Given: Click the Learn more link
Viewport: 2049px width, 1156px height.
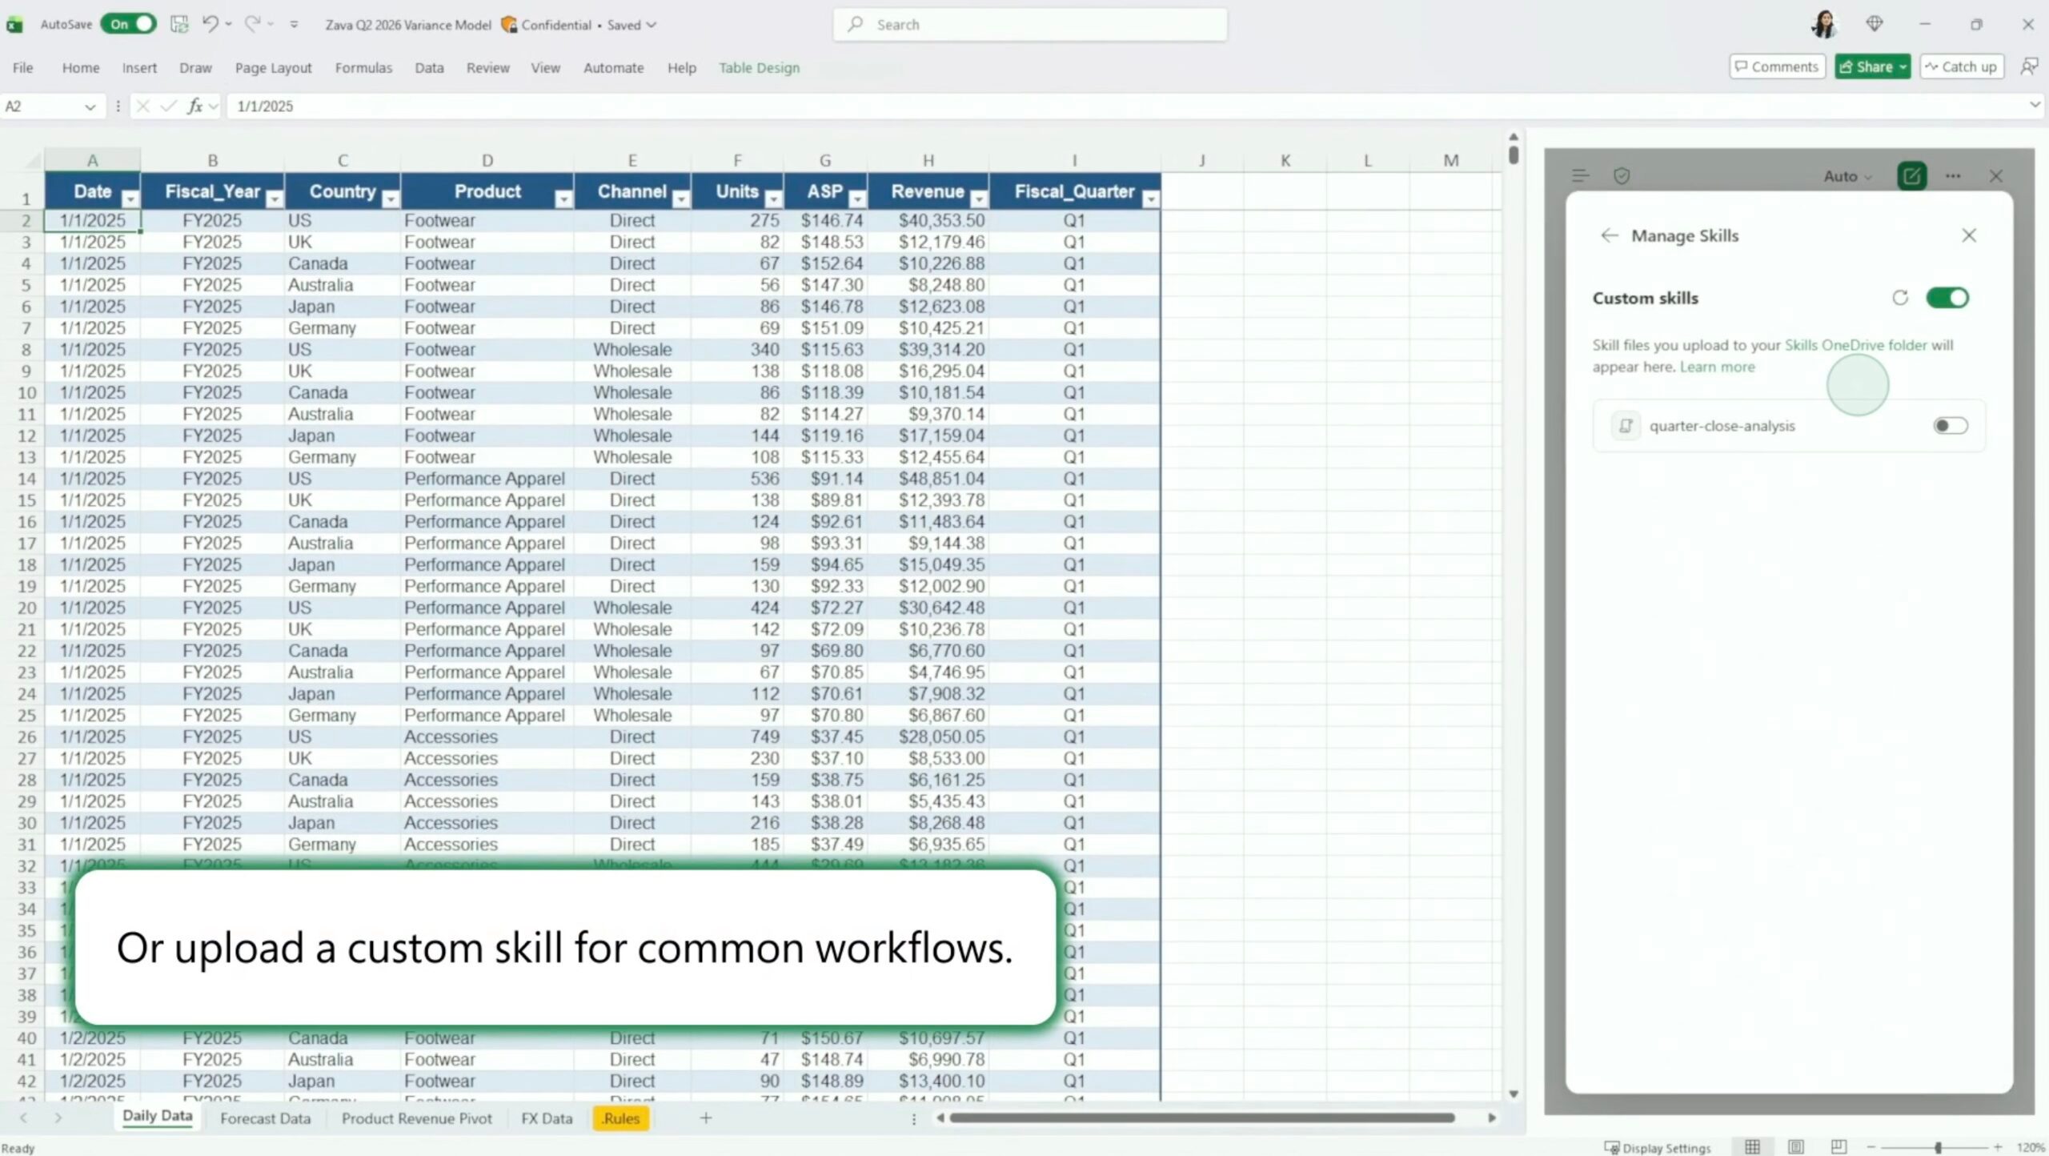Looking at the screenshot, I should point(1717,367).
